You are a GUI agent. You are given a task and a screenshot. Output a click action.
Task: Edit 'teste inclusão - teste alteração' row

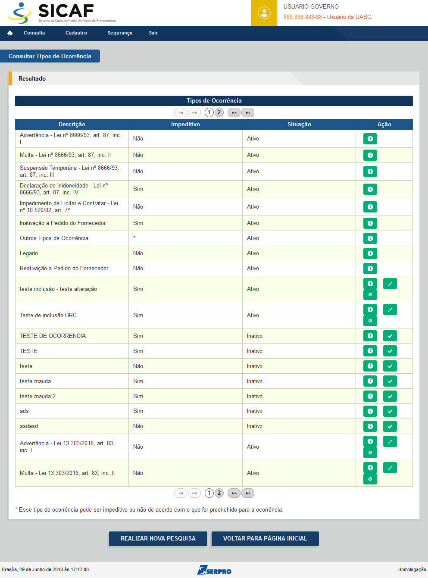point(390,284)
